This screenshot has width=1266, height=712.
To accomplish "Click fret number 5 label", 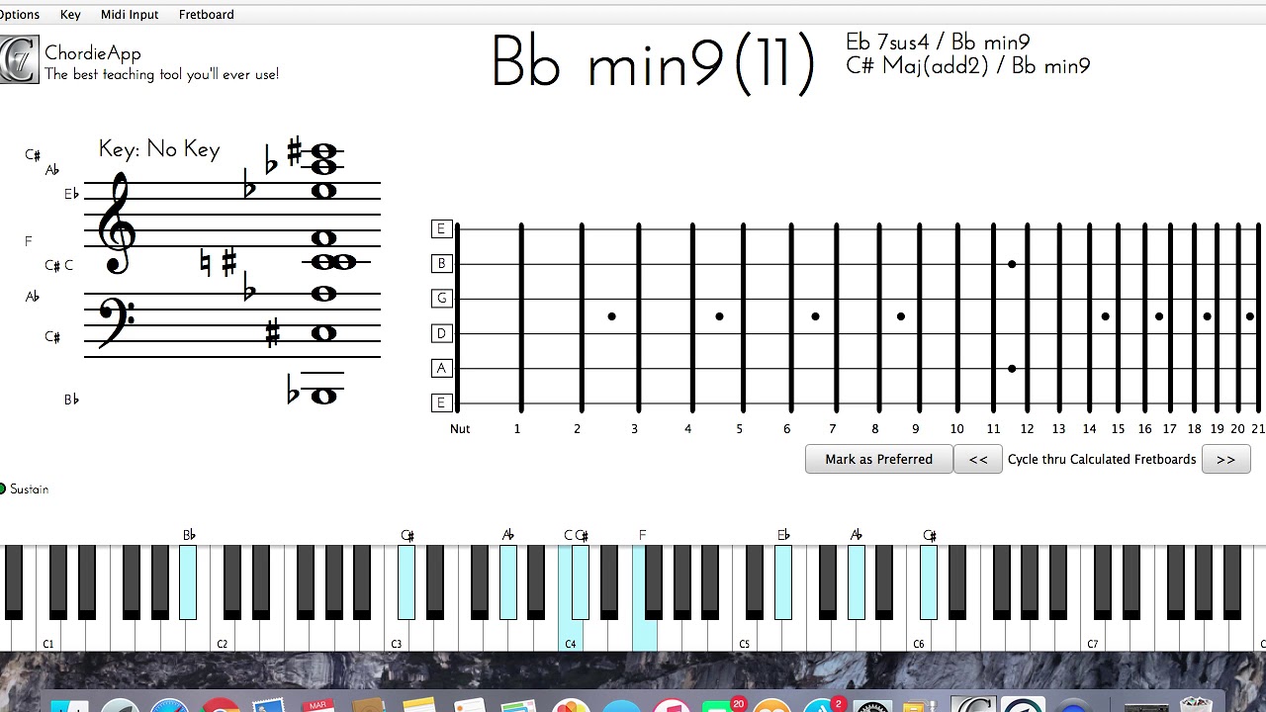I will coord(739,428).
